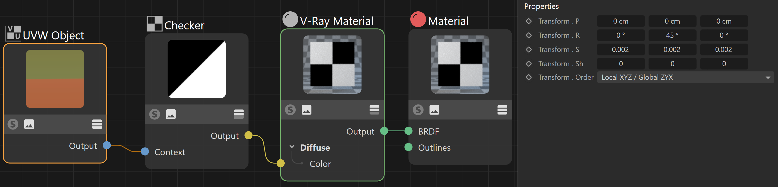Select the Transform . R field showing 45°
The width and height of the screenshot is (778, 187).
(x=672, y=35)
